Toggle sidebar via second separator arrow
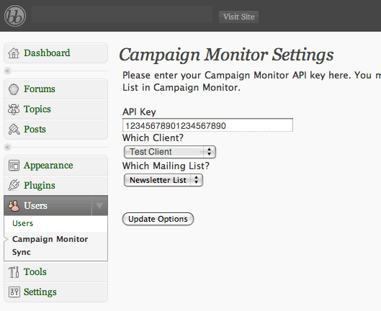 point(7,148)
